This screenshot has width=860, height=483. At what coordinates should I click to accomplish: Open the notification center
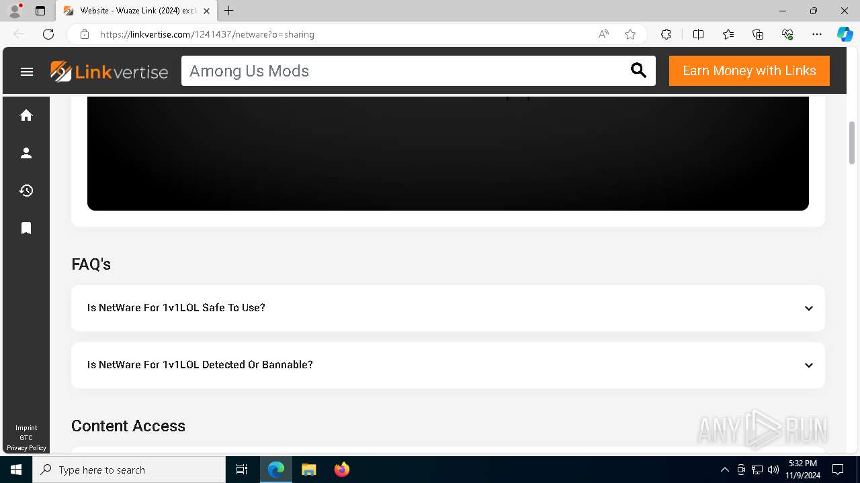click(838, 470)
